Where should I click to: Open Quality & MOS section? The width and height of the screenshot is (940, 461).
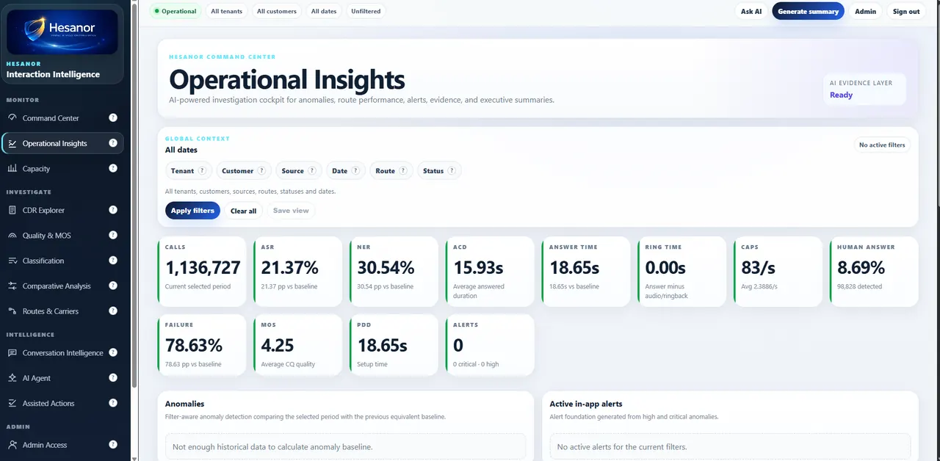tap(62, 236)
